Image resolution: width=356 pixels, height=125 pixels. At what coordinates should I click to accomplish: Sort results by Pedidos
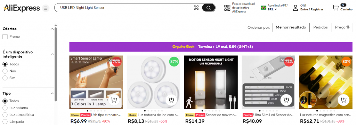pos(321,27)
